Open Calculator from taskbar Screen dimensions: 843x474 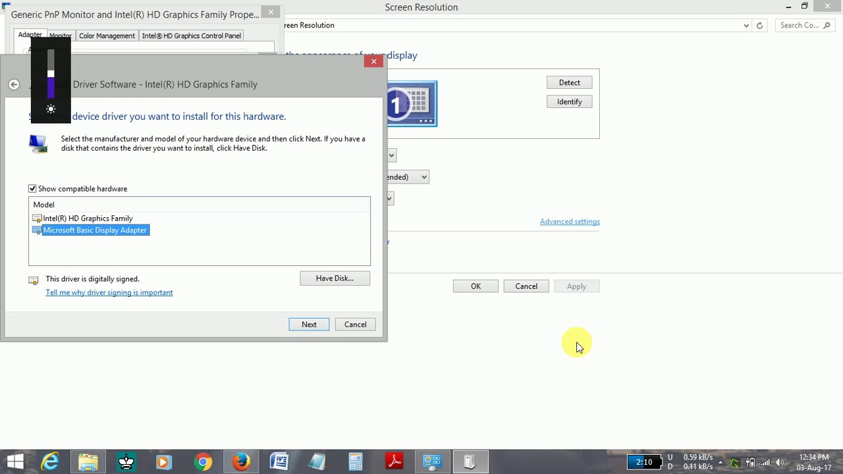356,462
